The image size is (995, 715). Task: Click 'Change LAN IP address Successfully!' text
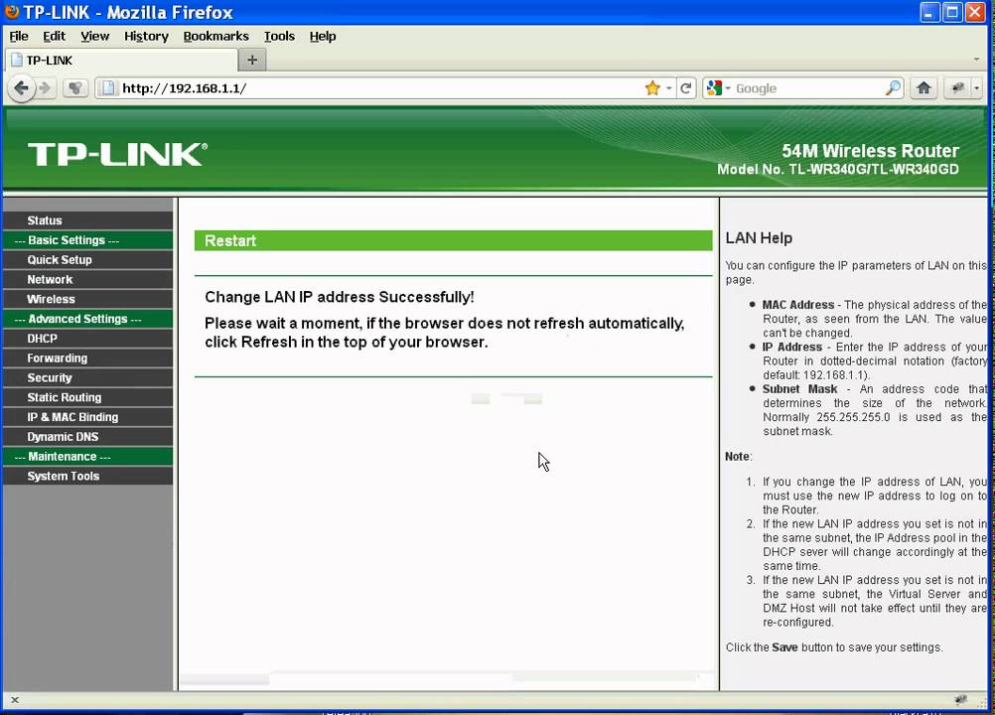[x=339, y=297]
